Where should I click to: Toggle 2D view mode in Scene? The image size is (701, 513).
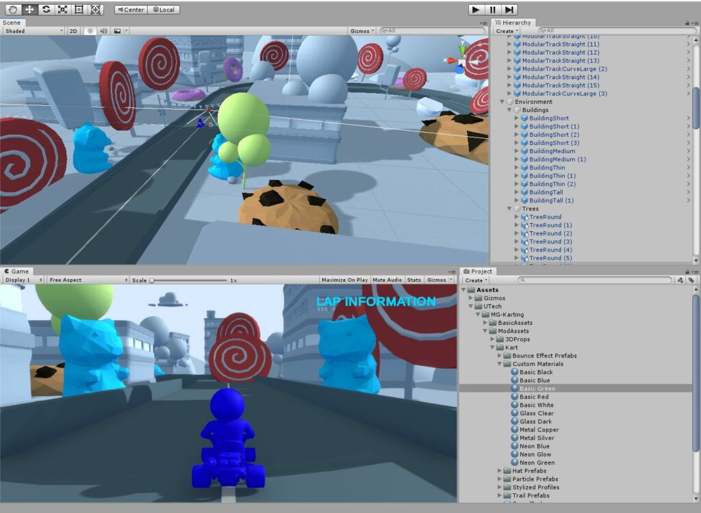[x=73, y=31]
